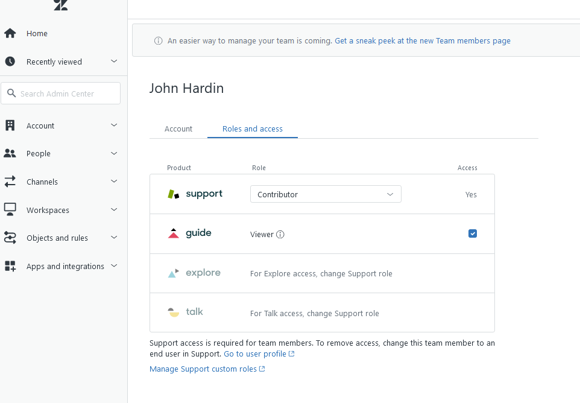The image size is (580, 403).
Task: Click the info icon beside Viewer
Action: click(x=280, y=234)
